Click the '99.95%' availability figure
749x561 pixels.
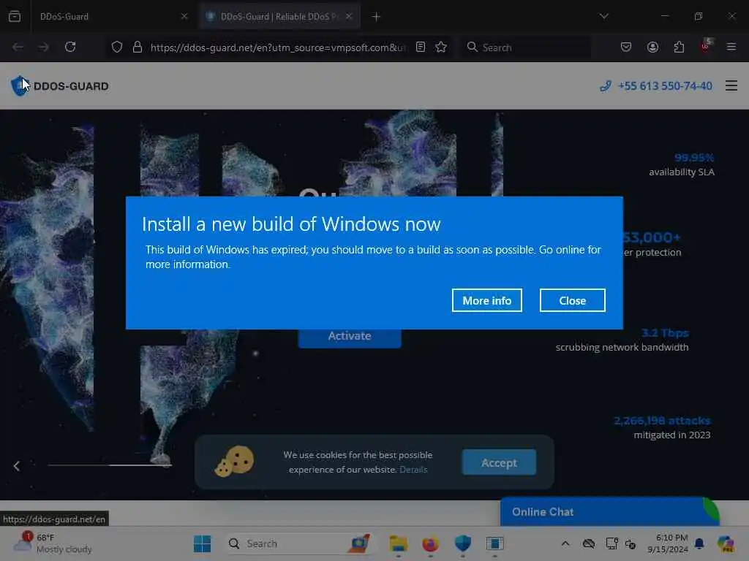pyautogui.click(x=694, y=158)
